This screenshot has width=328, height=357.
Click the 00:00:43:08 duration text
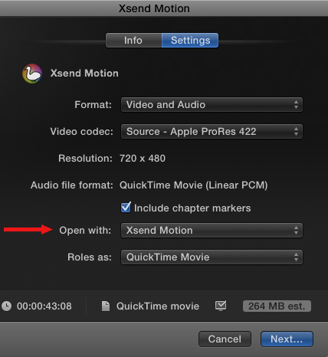pos(44,306)
